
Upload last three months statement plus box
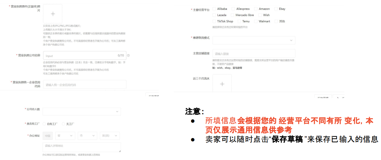pyautogui.click(x=222, y=83)
